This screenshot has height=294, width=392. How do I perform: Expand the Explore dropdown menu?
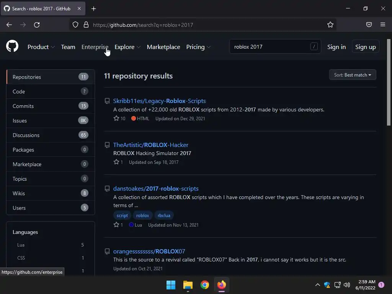point(127,47)
